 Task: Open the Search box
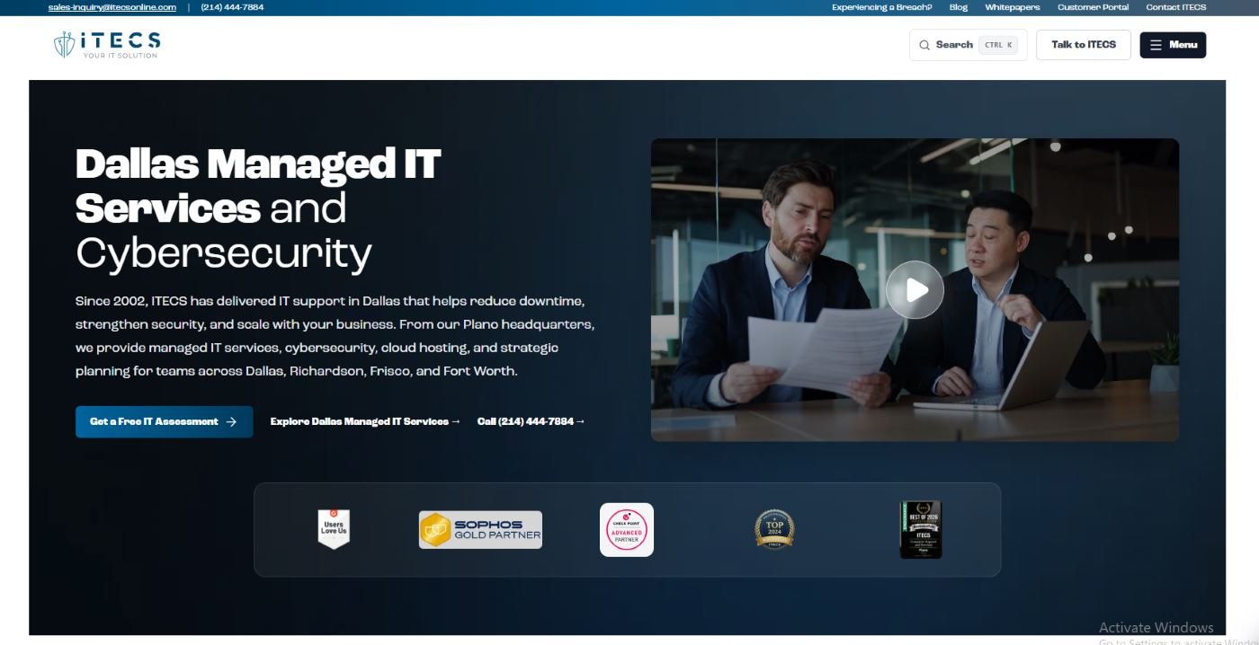pos(968,45)
